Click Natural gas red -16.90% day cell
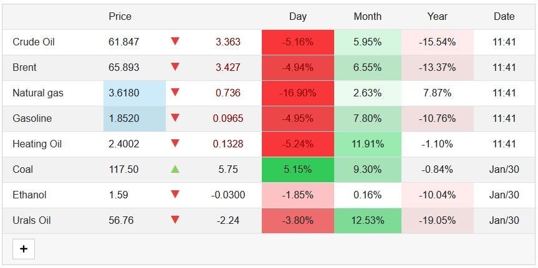 [x=298, y=93]
